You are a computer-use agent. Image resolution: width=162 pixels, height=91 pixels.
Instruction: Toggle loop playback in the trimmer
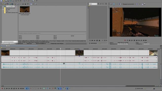pyautogui.click(x=90, y=40)
